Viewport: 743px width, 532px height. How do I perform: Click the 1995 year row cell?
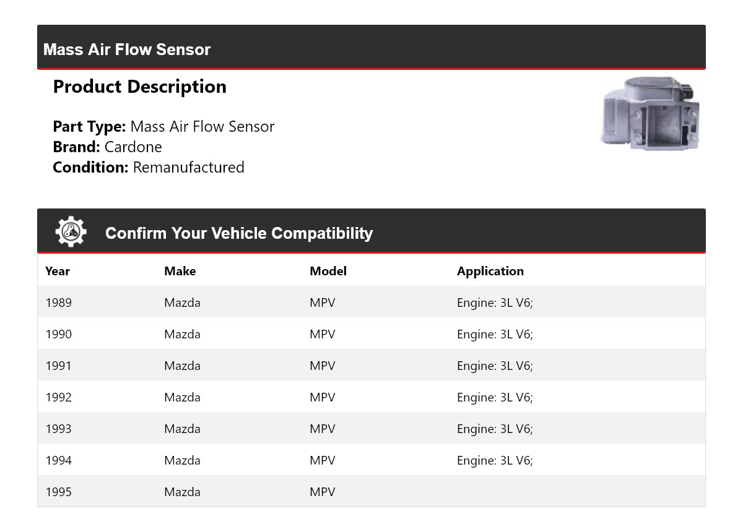[59, 492]
